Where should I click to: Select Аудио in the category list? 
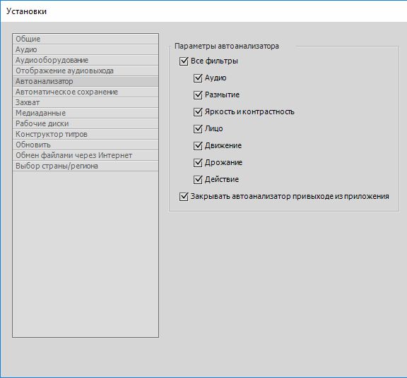(85, 49)
